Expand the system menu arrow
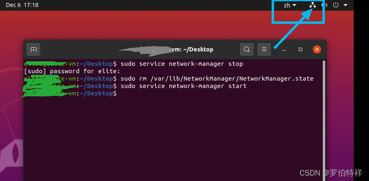369x181 pixels. [345, 5]
